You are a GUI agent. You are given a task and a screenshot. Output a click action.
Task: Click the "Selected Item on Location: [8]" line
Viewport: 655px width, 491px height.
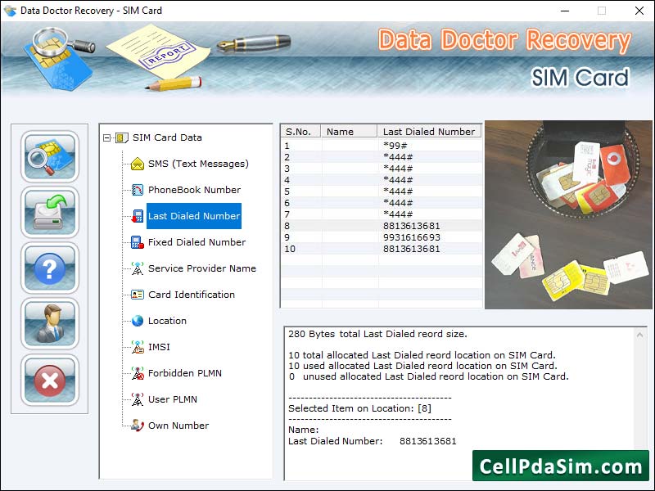click(x=359, y=408)
